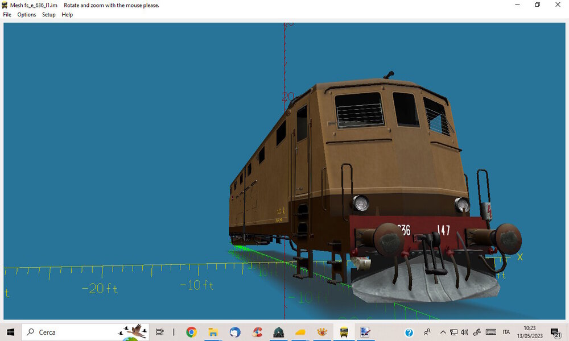Open the File menu
This screenshot has height=341, width=569.
click(7, 15)
